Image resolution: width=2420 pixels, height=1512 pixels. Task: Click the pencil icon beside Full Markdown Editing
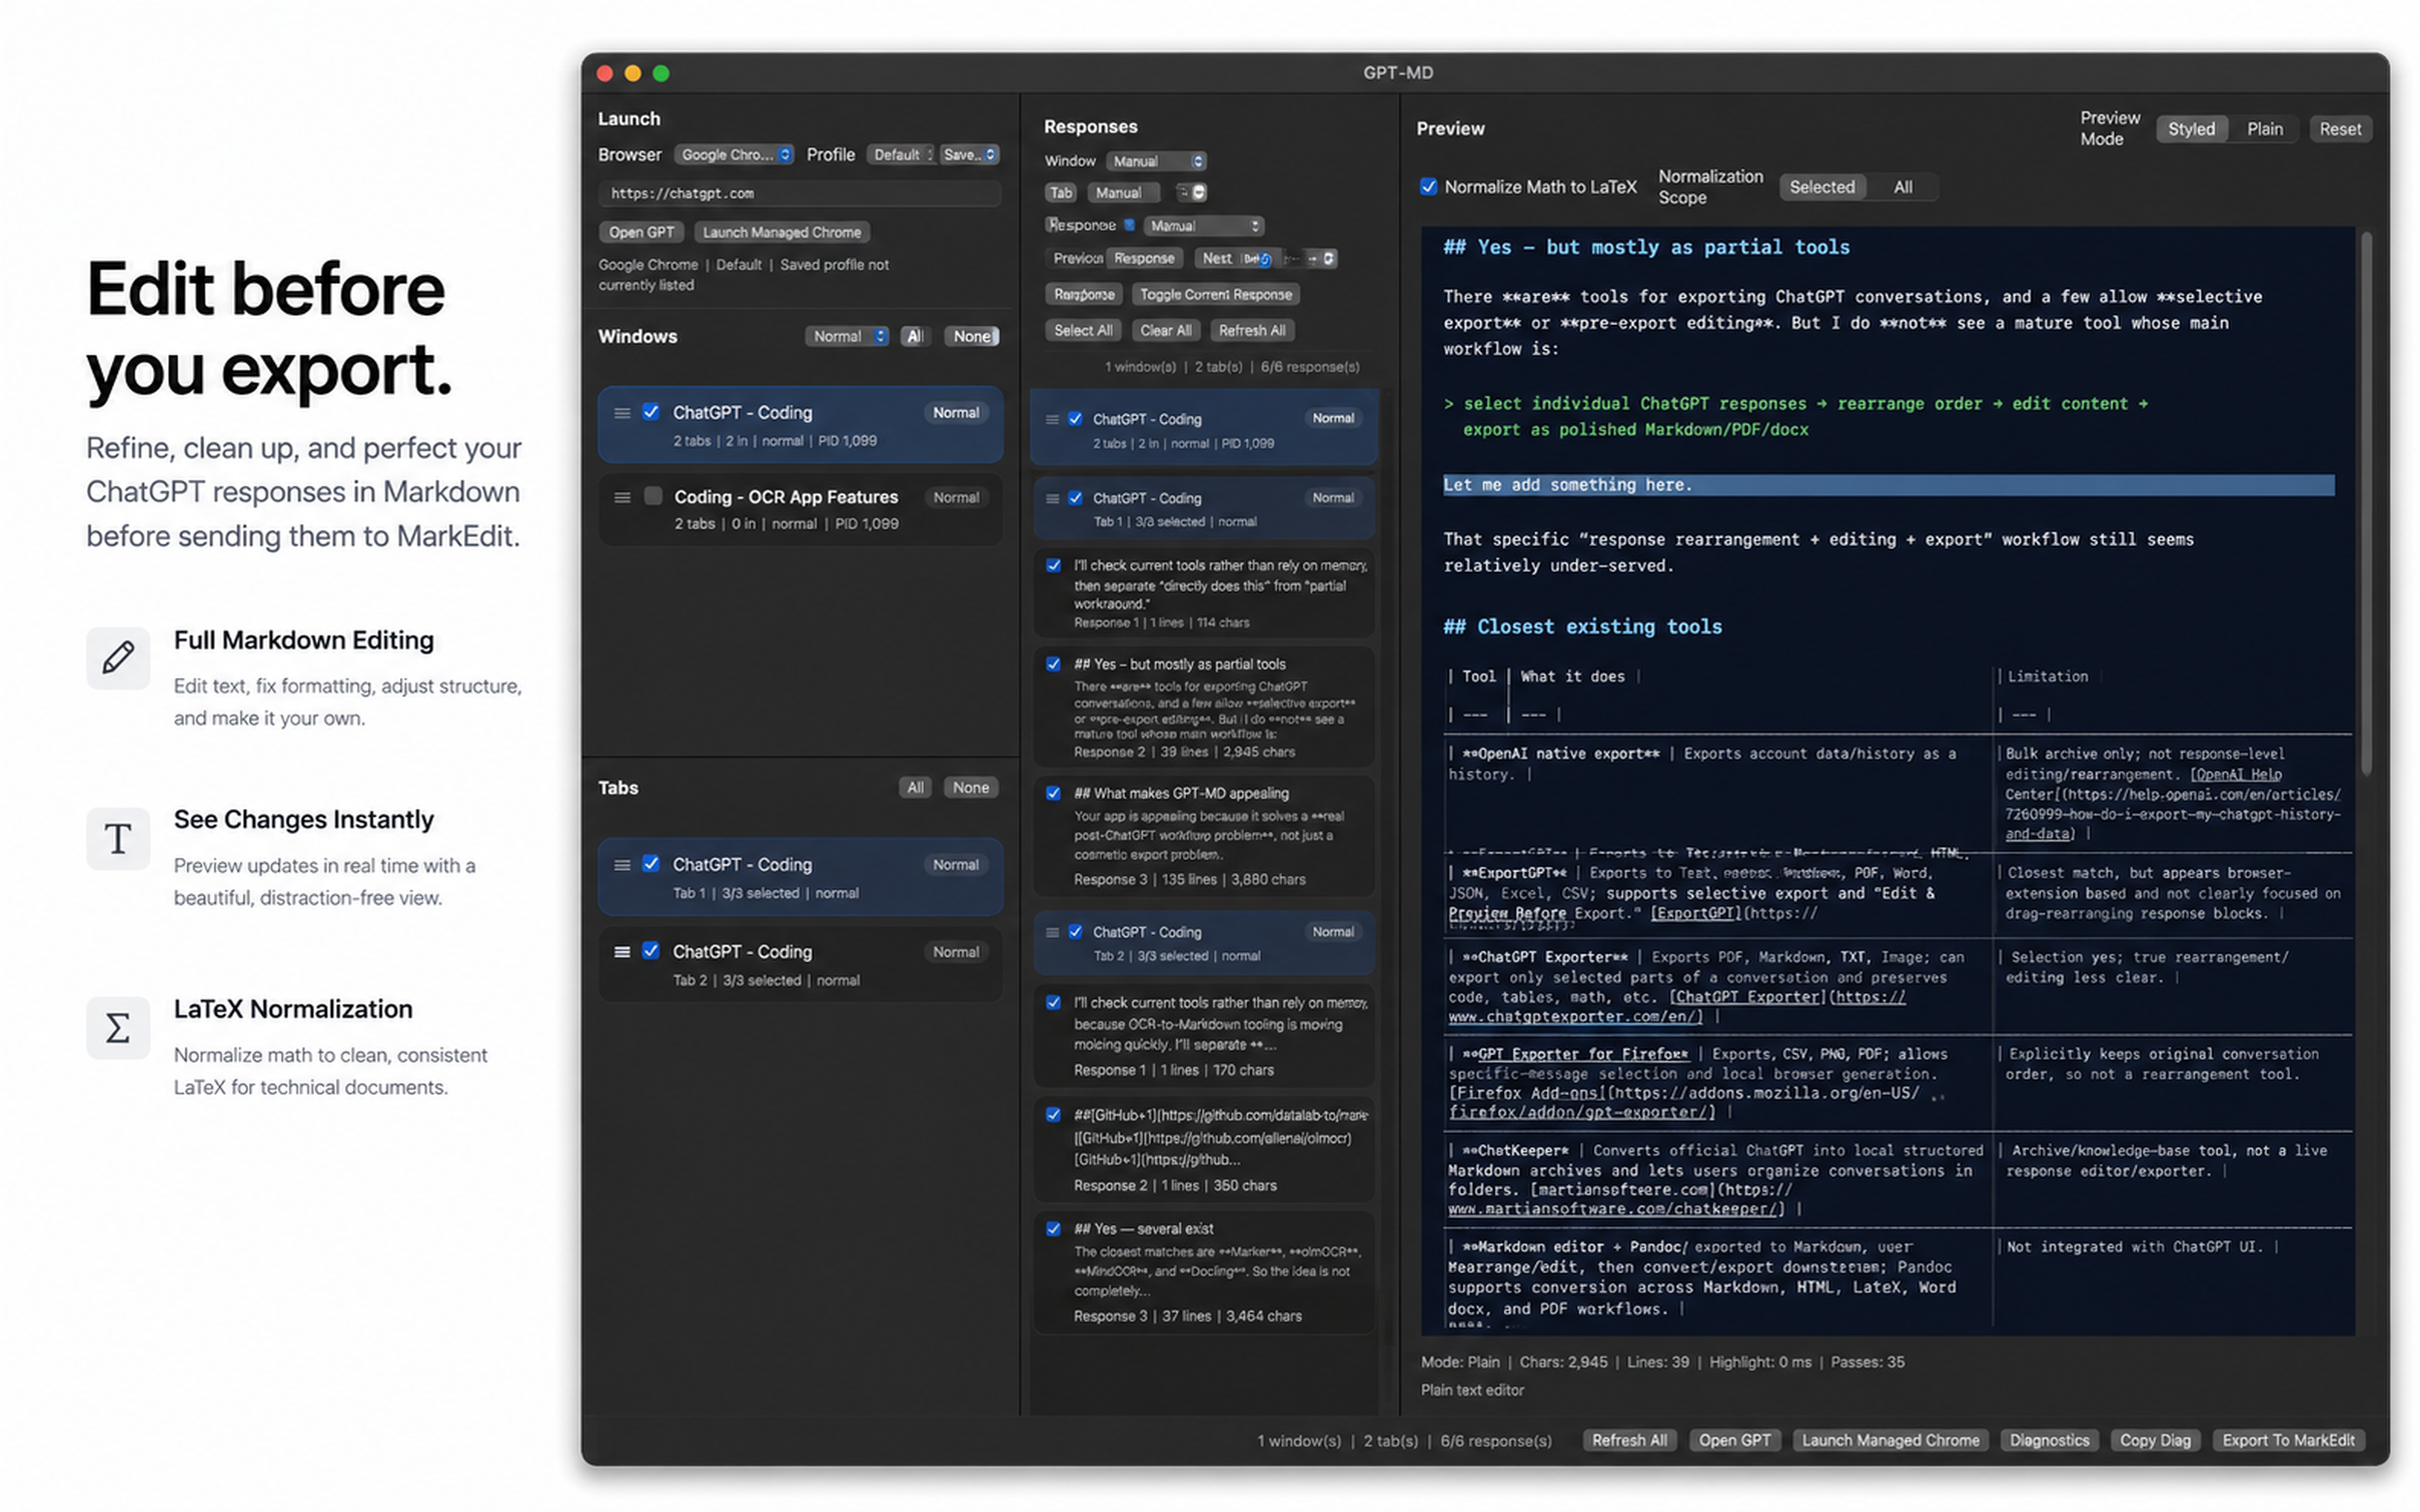118,658
